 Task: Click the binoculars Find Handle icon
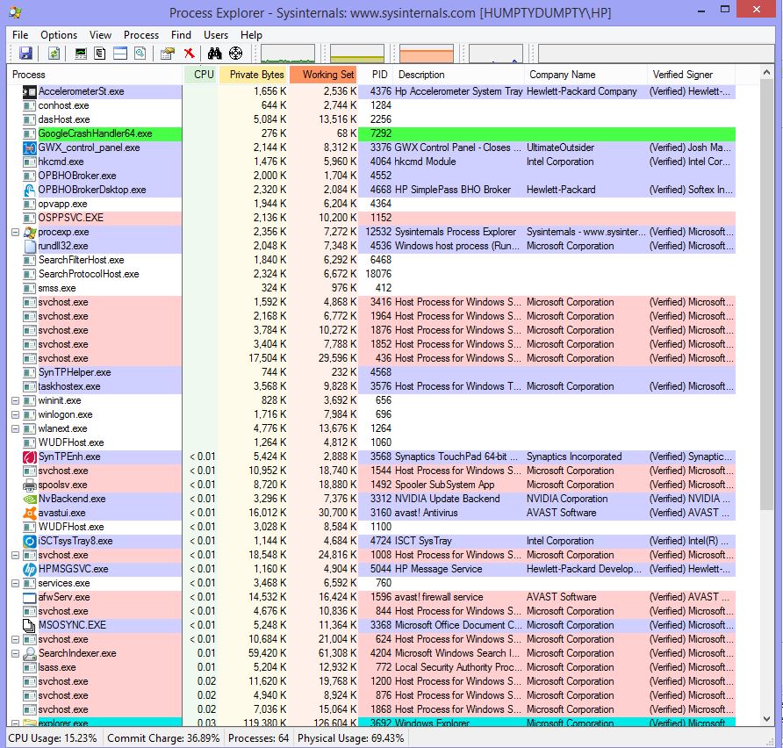tap(215, 53)
